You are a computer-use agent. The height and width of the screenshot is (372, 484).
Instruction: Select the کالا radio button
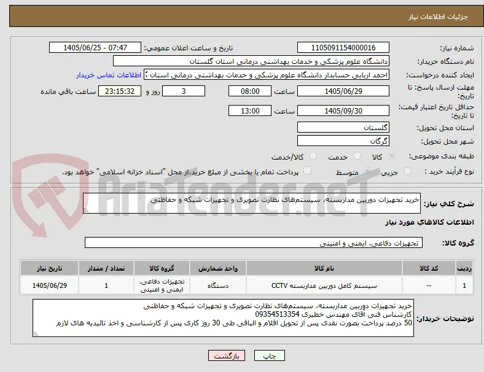[x=391, y=156]
